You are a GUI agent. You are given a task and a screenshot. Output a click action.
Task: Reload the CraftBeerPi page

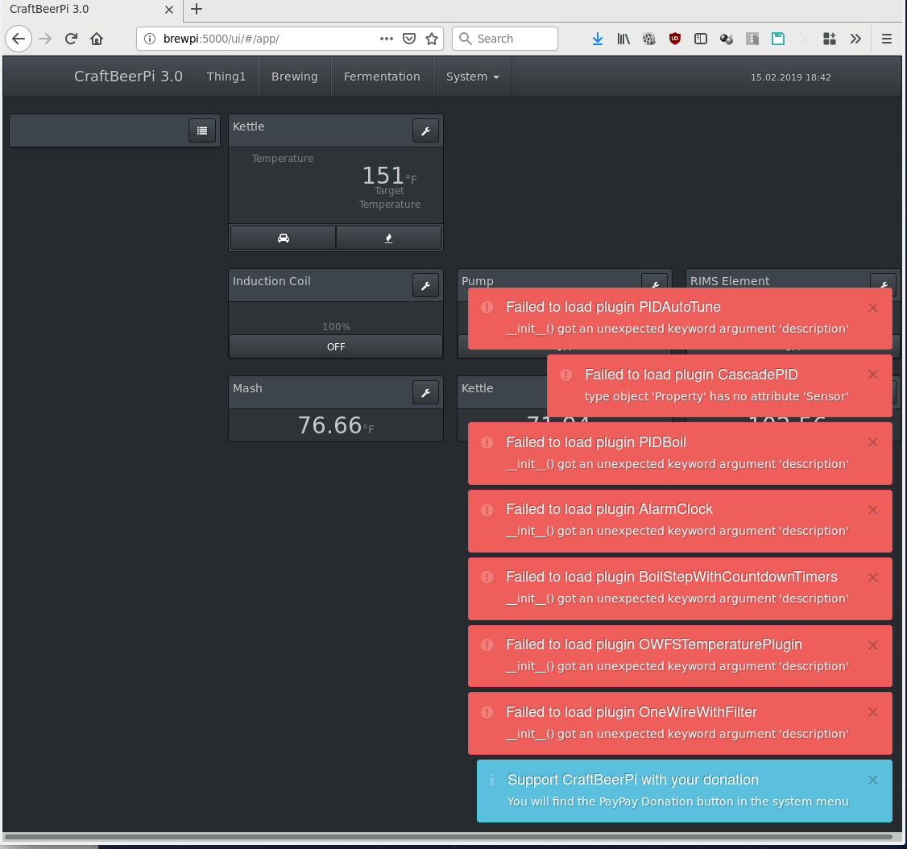[x=71, y=39]
